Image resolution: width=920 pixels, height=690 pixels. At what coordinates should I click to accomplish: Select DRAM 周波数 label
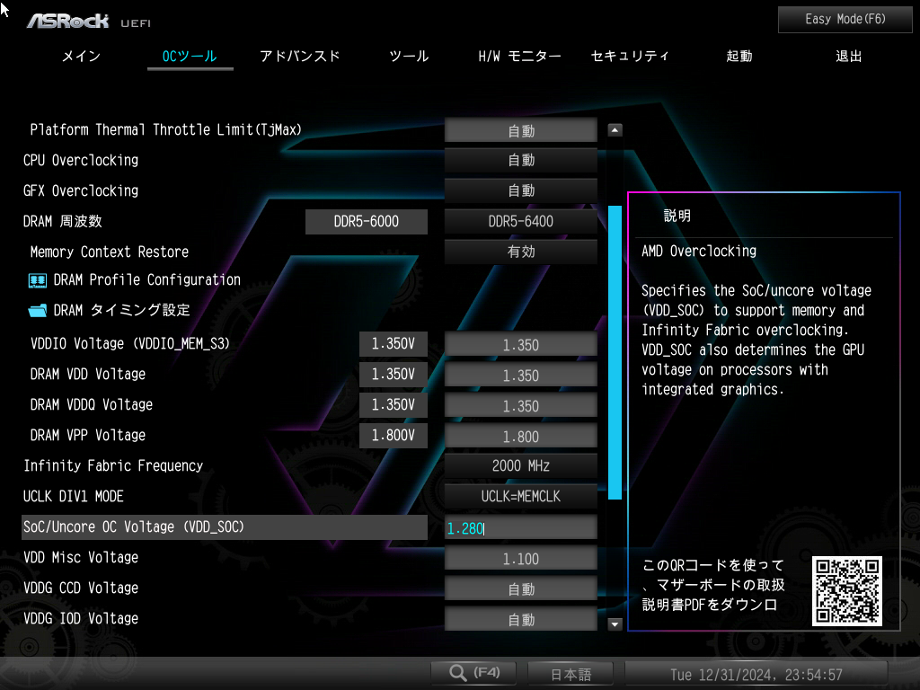(x=63, y=221)
